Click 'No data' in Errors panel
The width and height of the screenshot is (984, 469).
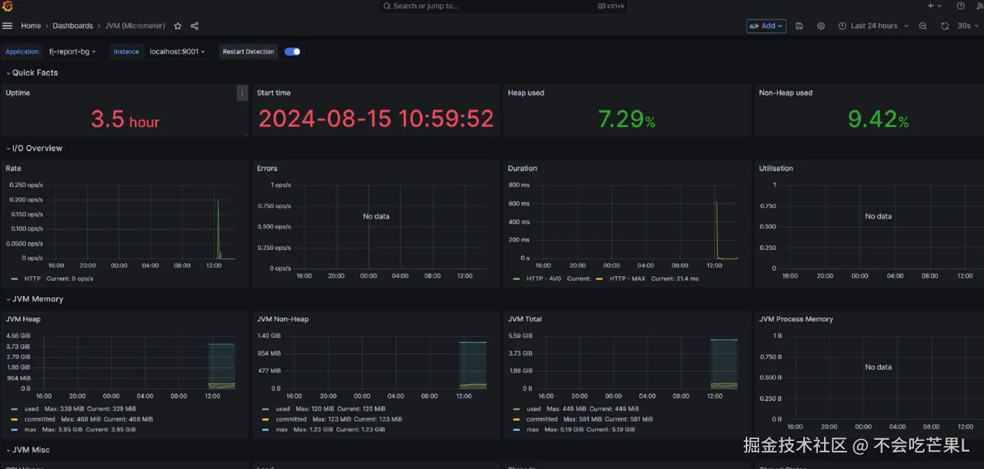click(x=376, y=216)
